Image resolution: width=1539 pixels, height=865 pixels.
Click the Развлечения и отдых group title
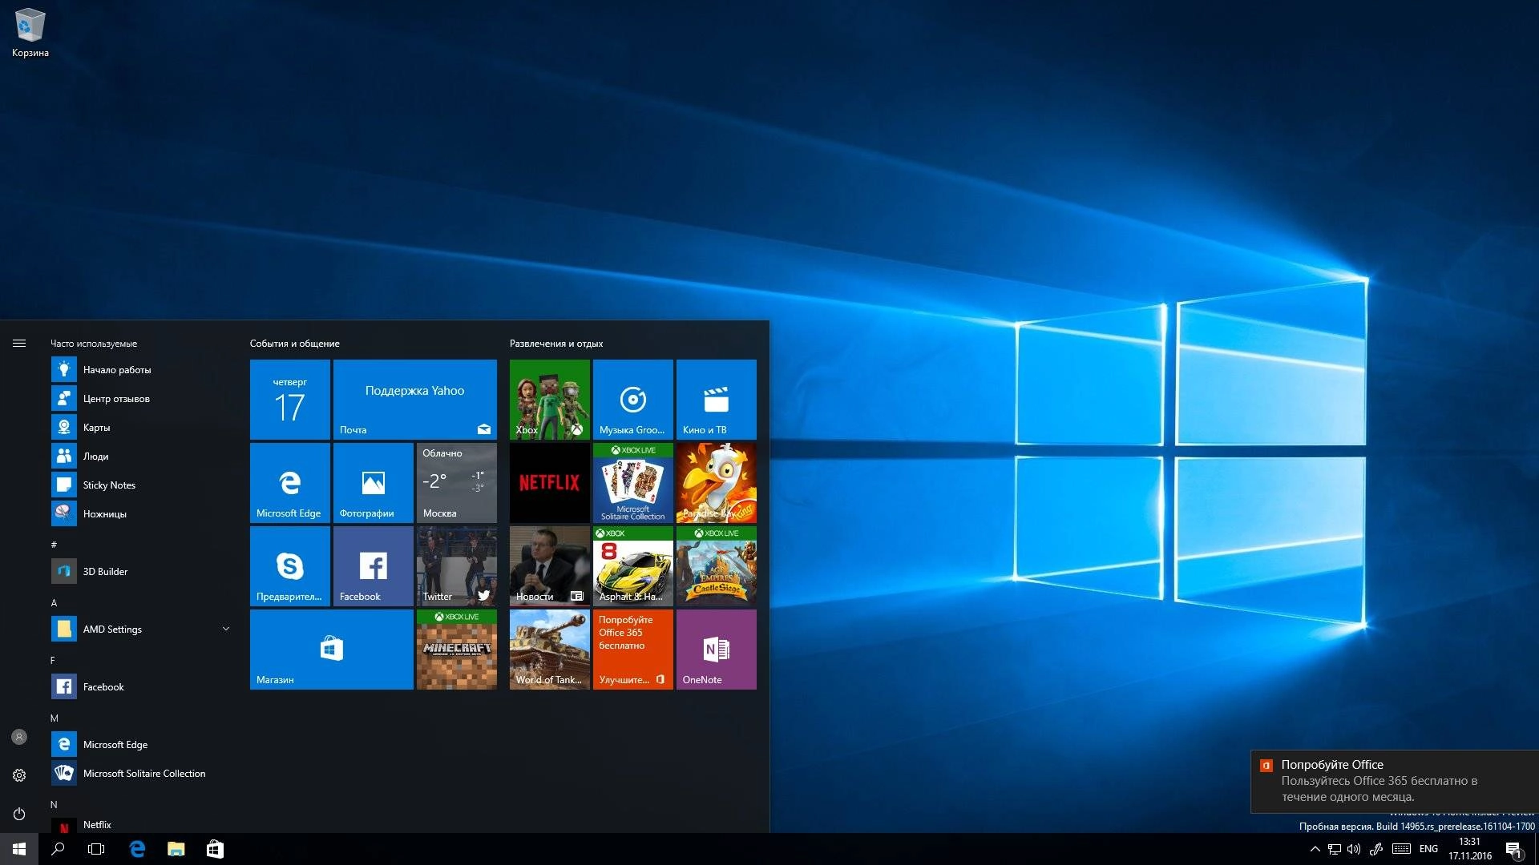pyautogui.click(x=556, y=344)
